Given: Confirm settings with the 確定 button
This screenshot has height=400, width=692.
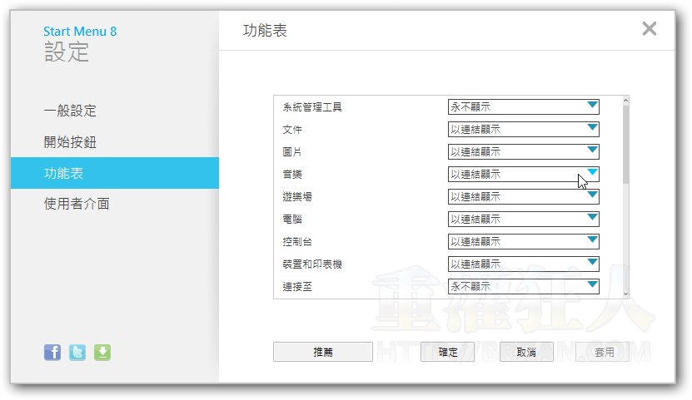Looking at the screenshot, I should pos(447,352).
